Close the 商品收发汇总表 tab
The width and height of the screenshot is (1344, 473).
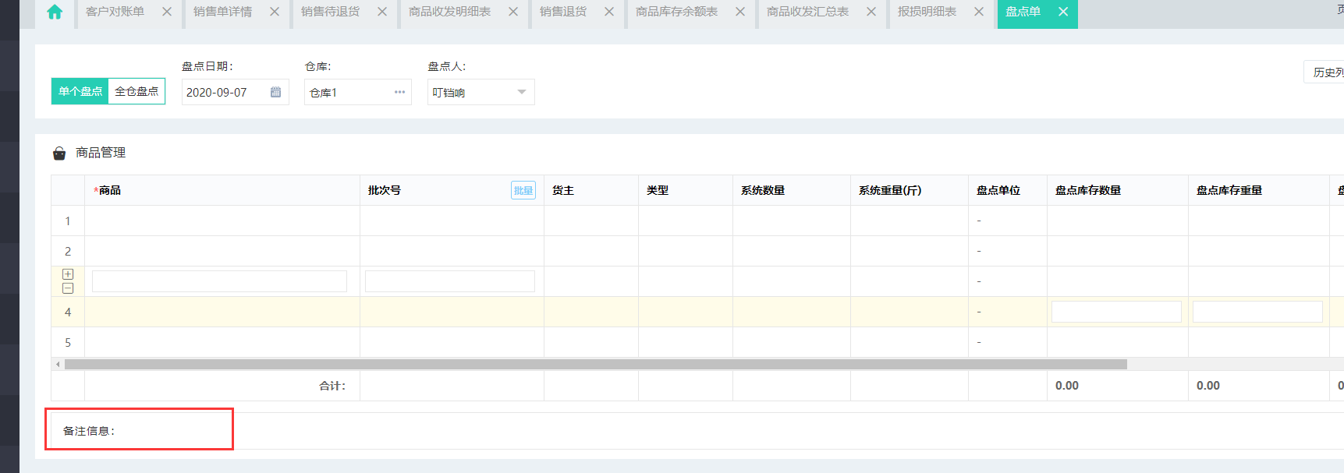coord(871,12)
